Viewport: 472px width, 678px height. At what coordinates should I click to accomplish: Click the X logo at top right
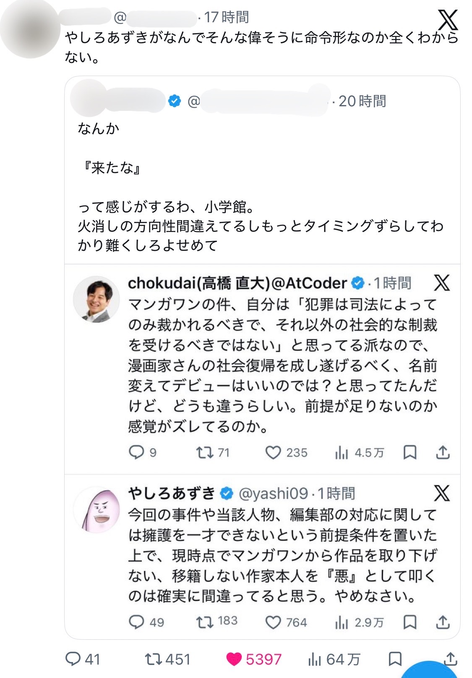(448, 20)
